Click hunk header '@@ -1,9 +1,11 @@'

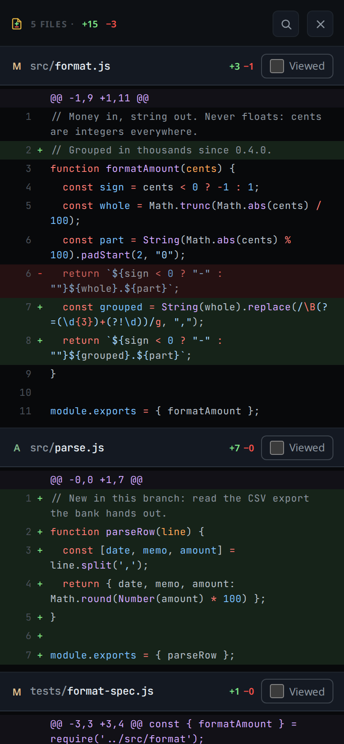172,98
